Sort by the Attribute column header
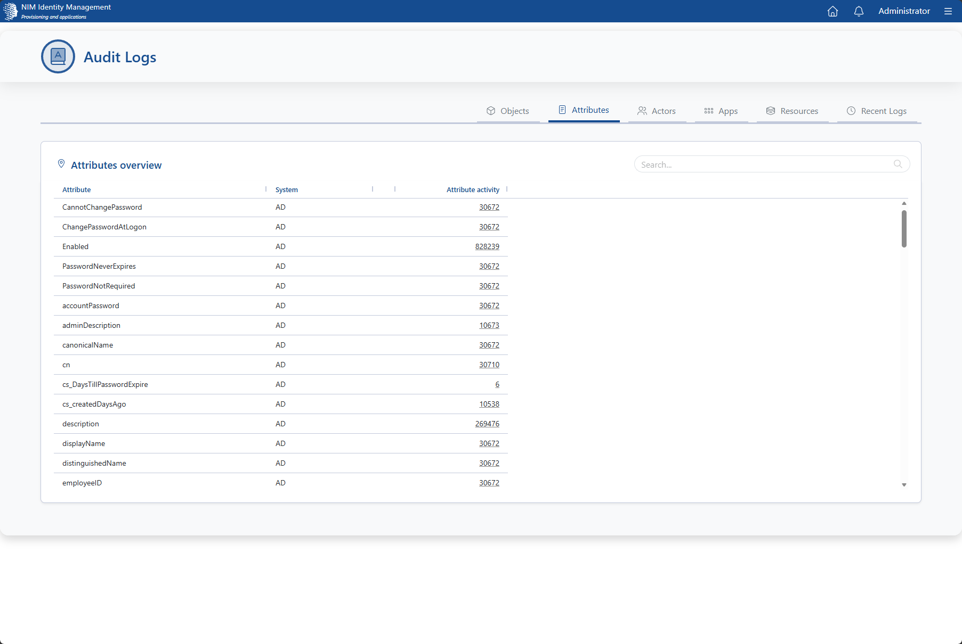 tap(77, 189)
